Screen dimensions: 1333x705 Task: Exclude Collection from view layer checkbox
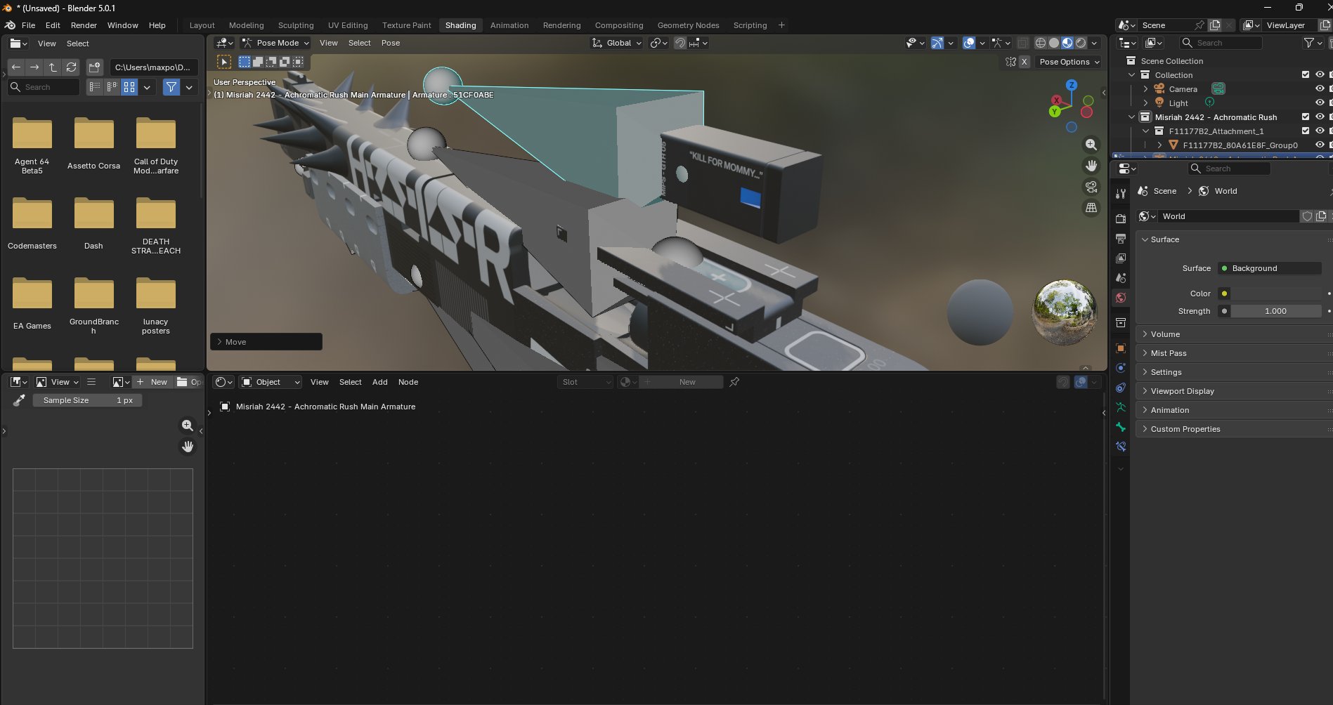tap(1306, 75)
